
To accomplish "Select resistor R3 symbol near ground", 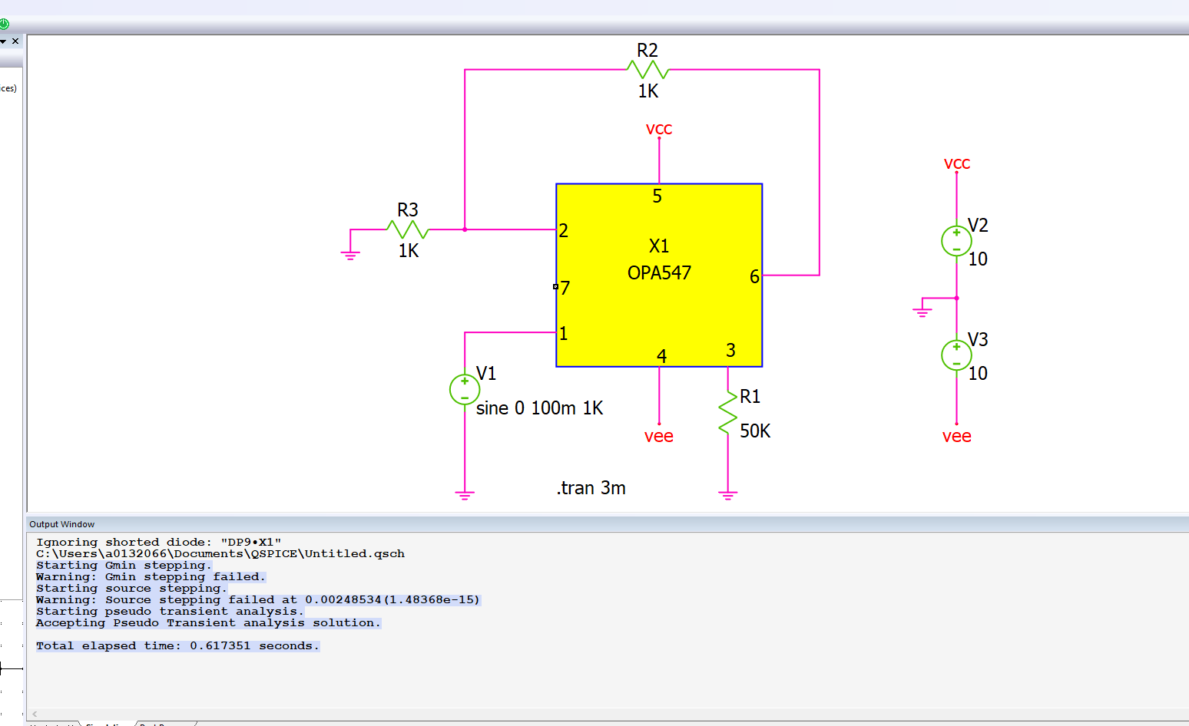I will (407, 229).
